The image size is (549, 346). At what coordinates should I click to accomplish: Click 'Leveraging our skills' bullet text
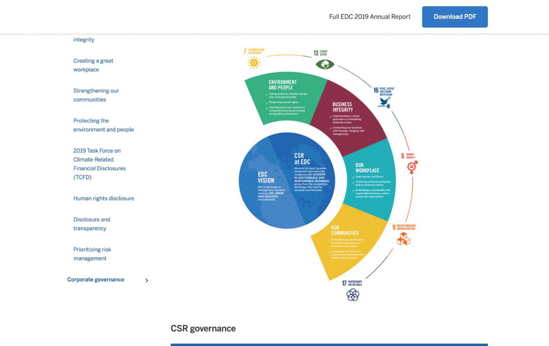point(348,254)
